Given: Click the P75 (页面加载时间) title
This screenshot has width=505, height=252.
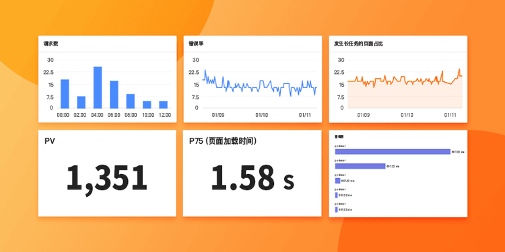Looking at the screenshot, I should coord(223,141).
